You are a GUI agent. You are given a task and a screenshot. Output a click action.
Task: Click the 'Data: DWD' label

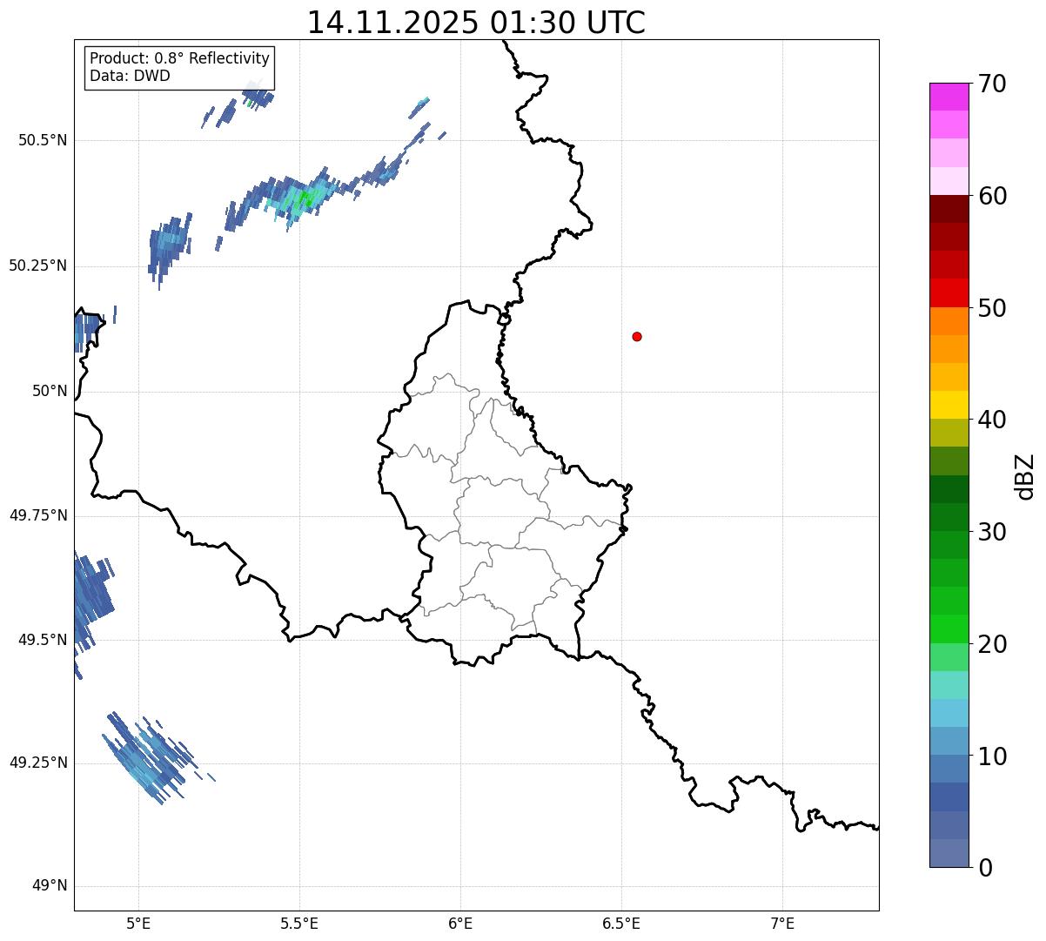pyautogui.click(x=130, y=76)
